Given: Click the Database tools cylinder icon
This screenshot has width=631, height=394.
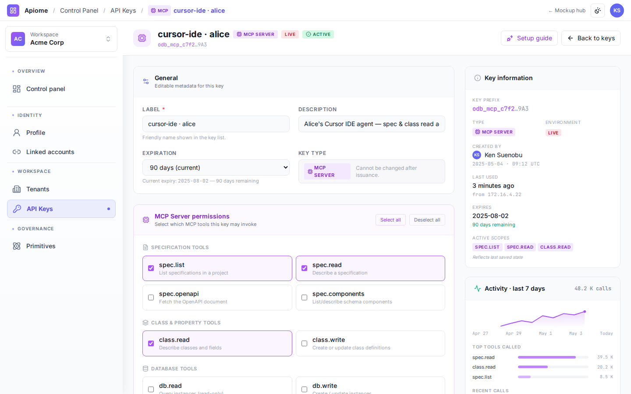Looking at the screenshot, I should pyautogui.click(x=145, y=369).
